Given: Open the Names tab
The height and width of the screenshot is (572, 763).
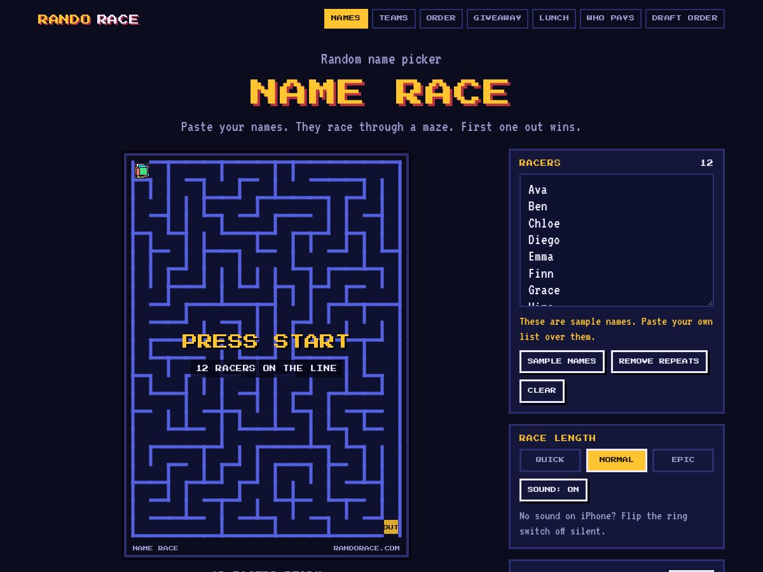Looking at the screenshot, I should pyautogui.click(x=346, y=18).
